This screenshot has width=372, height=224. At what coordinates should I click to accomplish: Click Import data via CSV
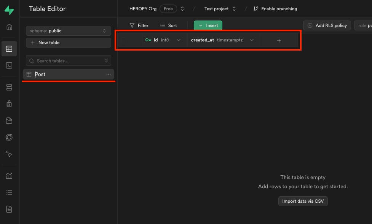pos(303,201)
